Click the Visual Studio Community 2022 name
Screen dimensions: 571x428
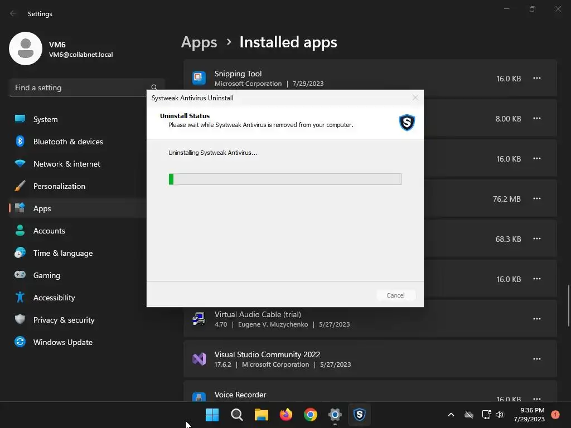(x=267, y=354)
